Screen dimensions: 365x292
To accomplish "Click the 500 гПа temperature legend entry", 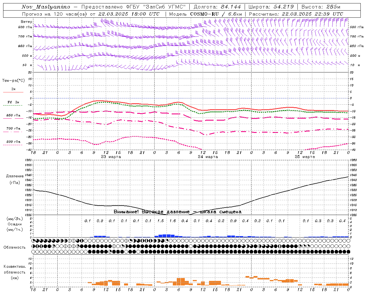I will 13,142.
